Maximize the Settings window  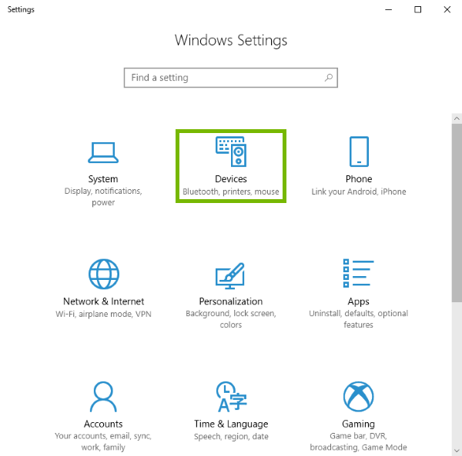point(417,10)
